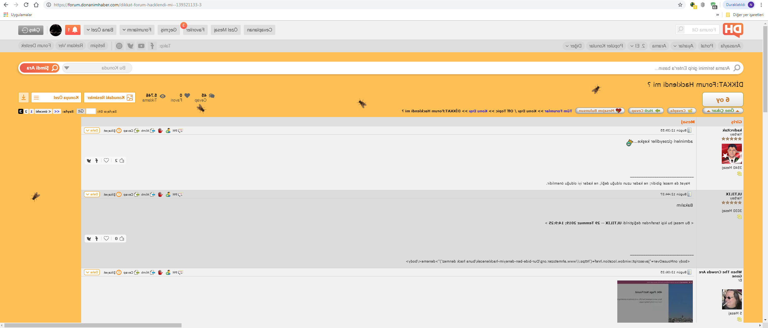Share kadircitak's post on Facebook

(x=97, y=161)
